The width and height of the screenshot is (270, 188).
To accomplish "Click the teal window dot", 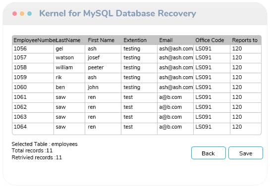I will [30, 13].
